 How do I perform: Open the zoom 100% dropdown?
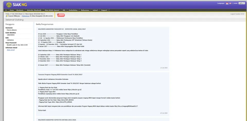[x=242, y=3]
